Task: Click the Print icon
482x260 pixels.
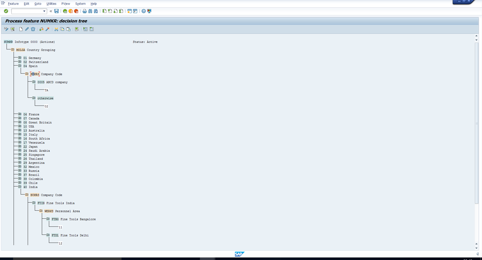Action: pyautogui.click(x=85, y=11)
